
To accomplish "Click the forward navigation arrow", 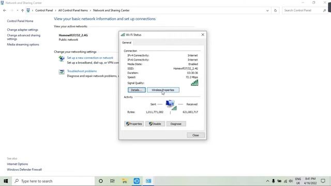I will [11, 10].
